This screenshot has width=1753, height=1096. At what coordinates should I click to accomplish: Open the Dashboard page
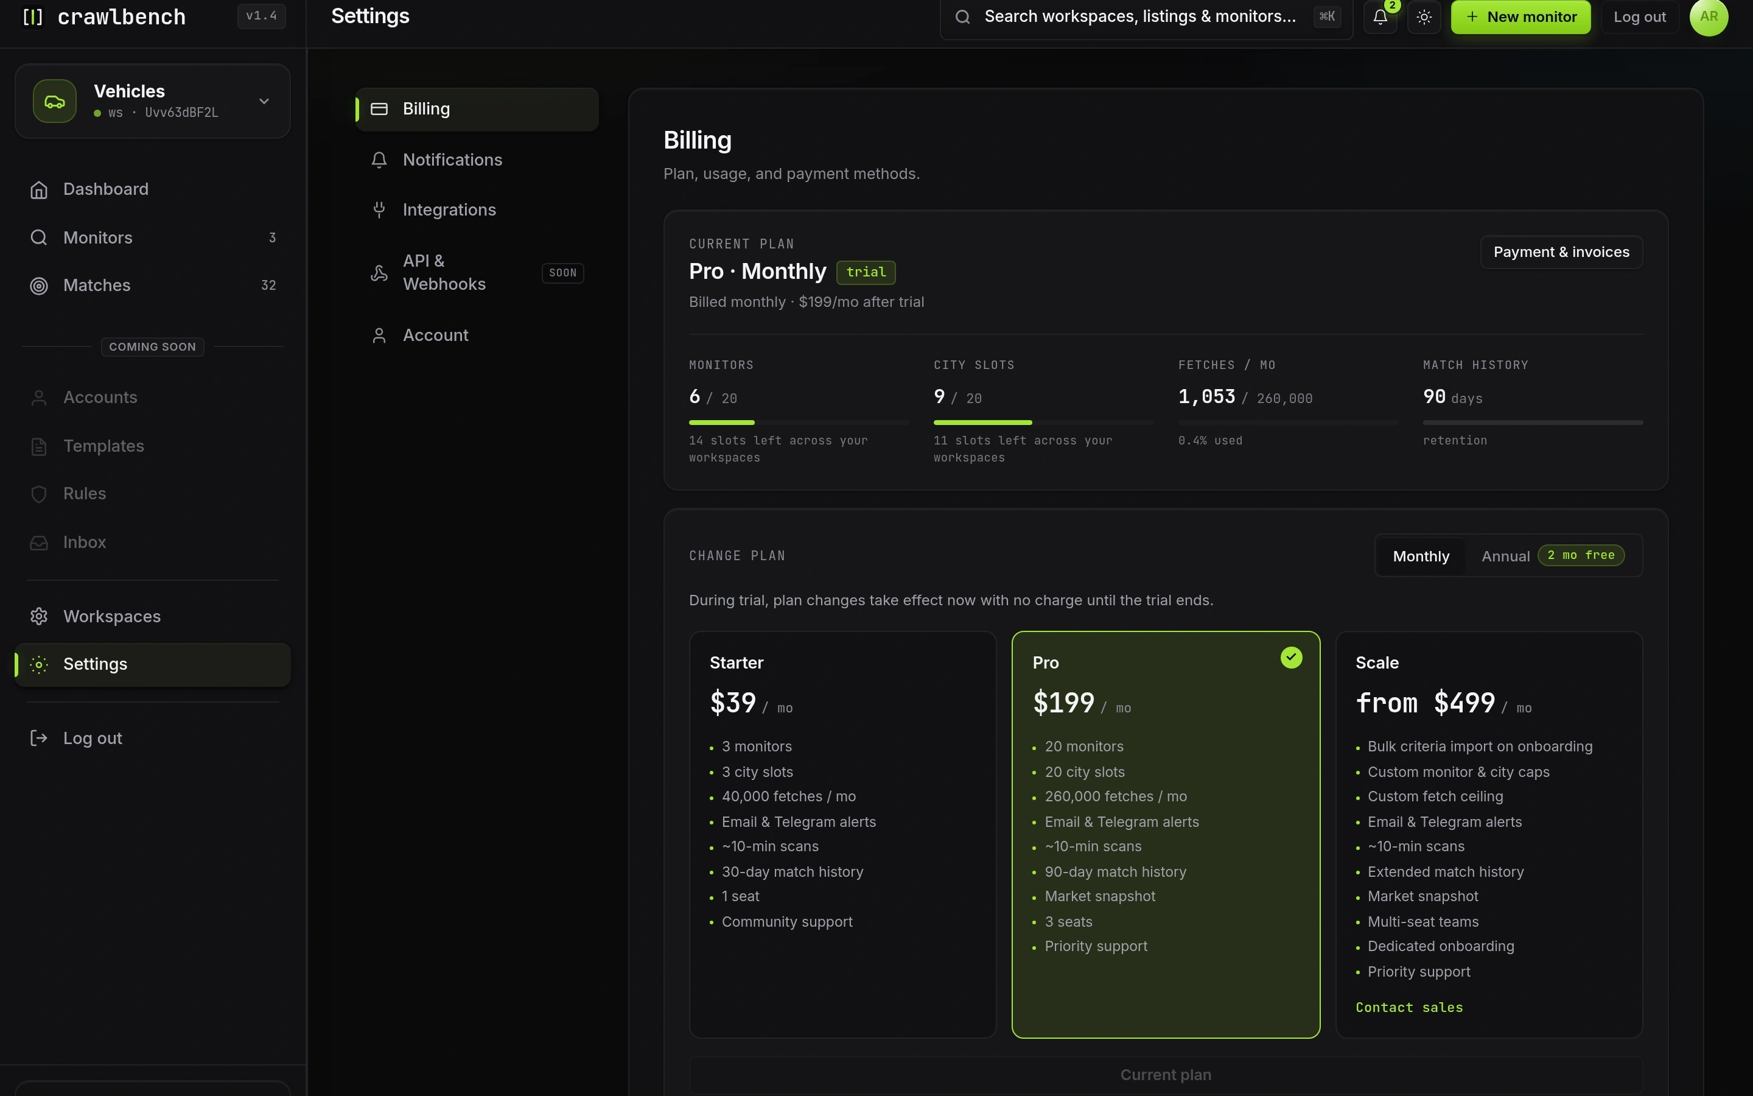tap(153, 190)
